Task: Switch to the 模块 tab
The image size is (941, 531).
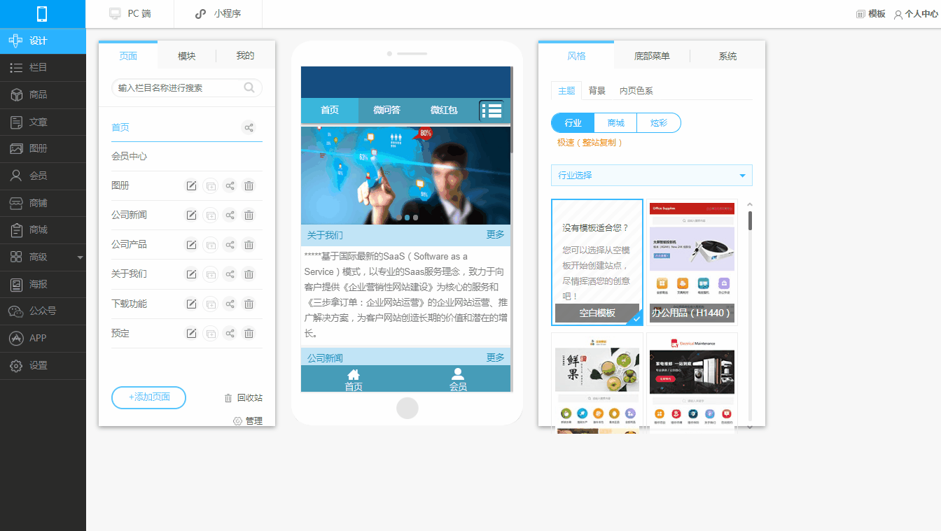Action: [x=186, y=56]
